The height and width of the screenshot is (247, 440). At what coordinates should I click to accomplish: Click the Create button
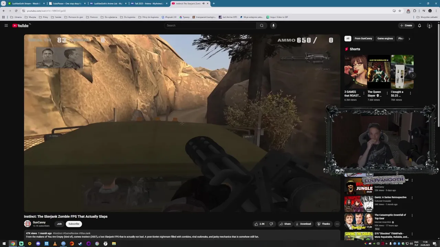406,25
